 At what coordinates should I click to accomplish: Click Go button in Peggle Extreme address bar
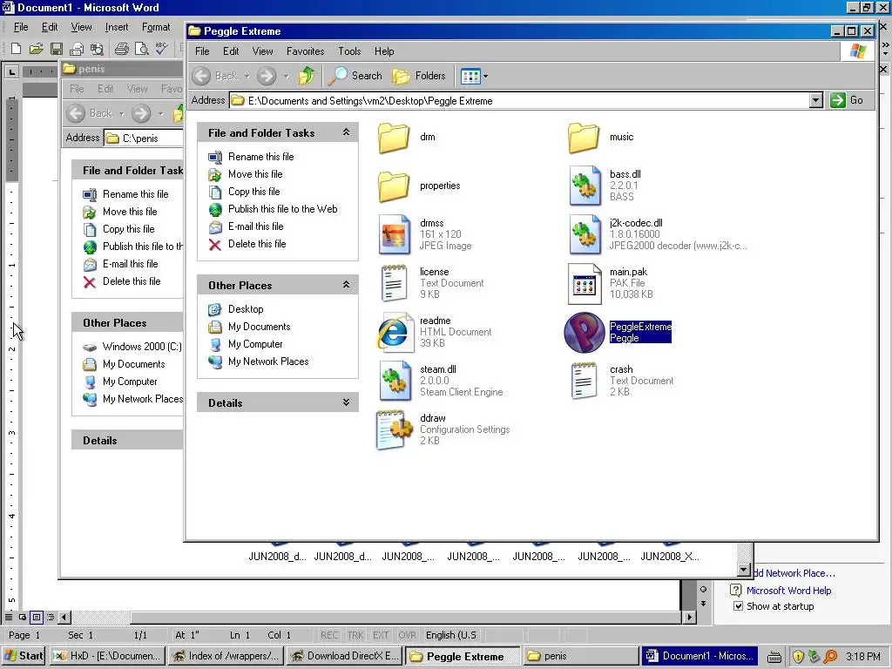(x=848, y=101)
